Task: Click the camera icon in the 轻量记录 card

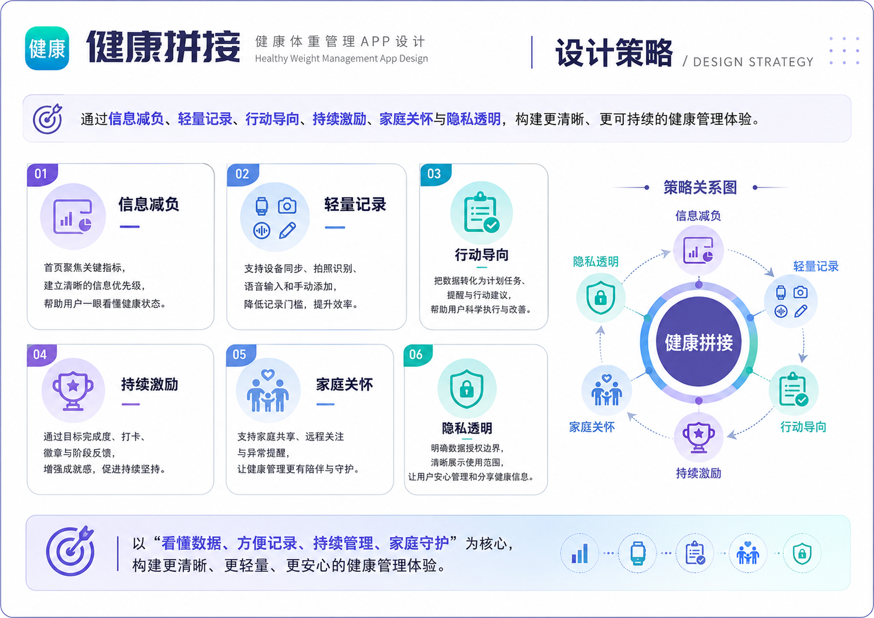Action: [287, 206]
